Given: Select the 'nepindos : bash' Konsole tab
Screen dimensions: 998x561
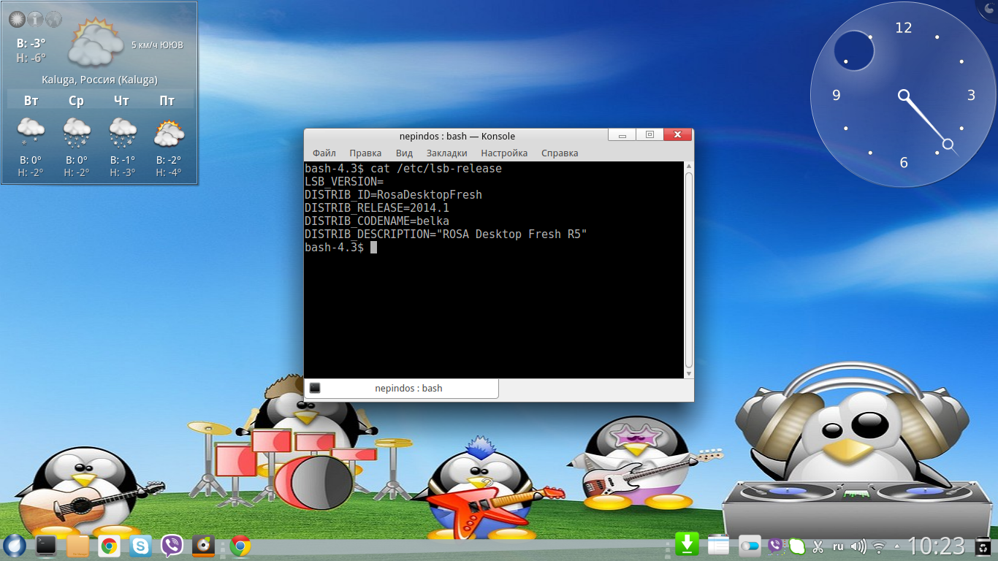Looking at the screenshot, I should point(402,389).
